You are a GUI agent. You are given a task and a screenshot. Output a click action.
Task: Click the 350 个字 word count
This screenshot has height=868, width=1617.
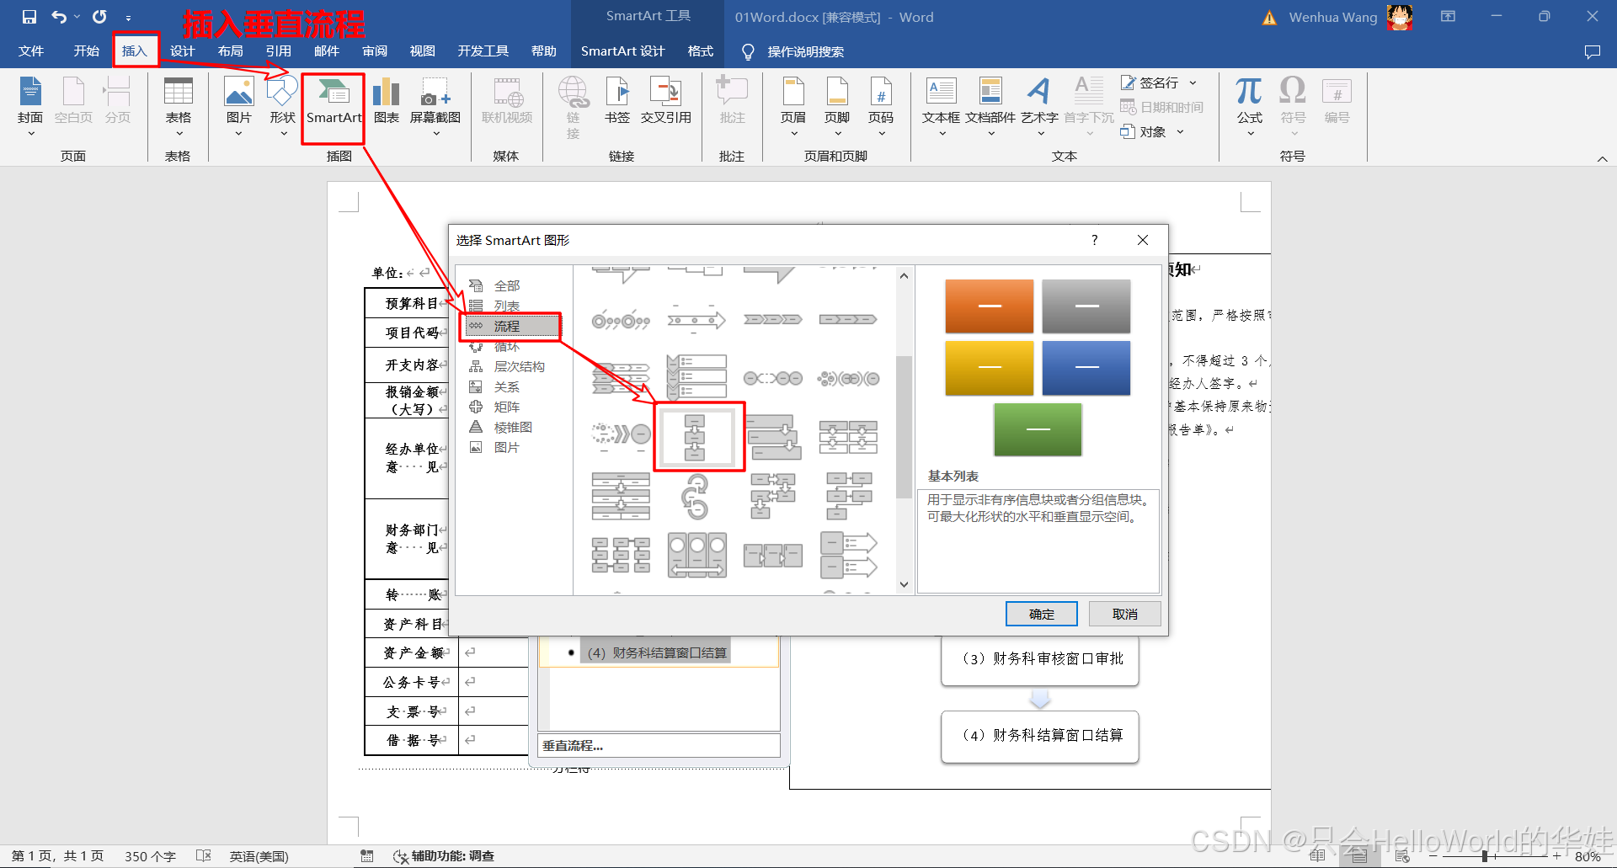pyautogui.click(x=150, y=856)
